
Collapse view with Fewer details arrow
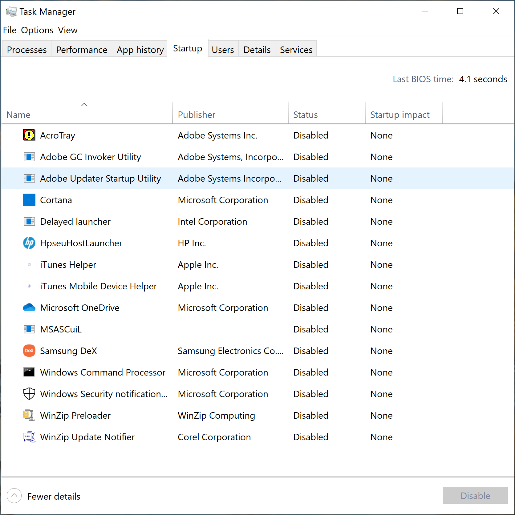point(14,496)
